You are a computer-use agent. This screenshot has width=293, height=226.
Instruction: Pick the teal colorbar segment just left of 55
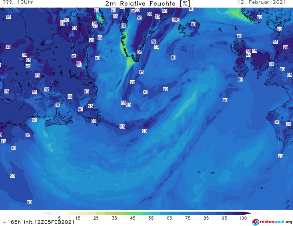point(146,213)
